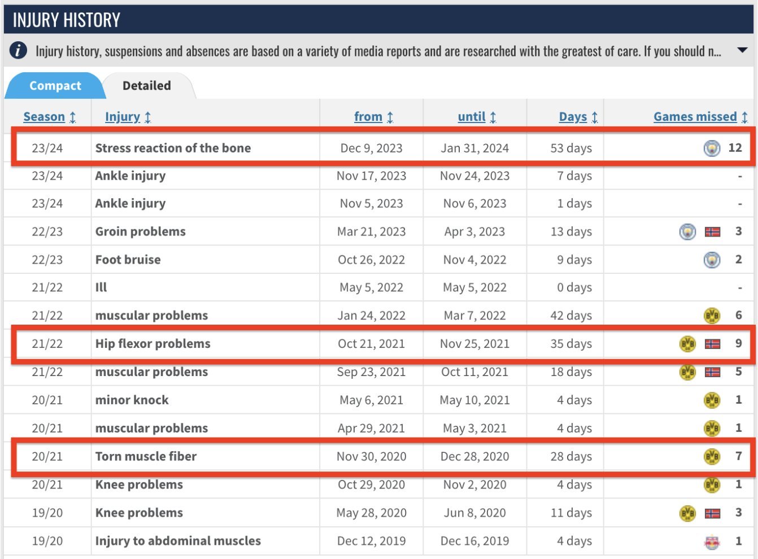The height and width of the screenshot is (559, 758).
Task: Select 'Stress reaction of the bone' text
Action: click(173, 148)
